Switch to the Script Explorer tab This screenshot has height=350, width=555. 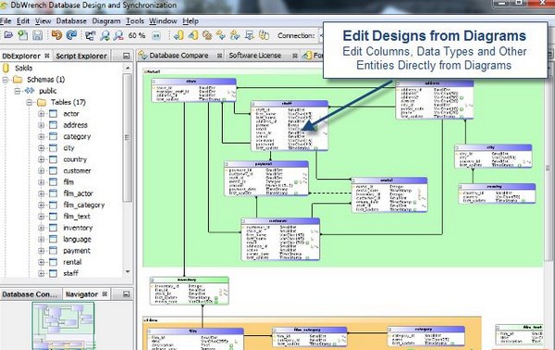81,56
